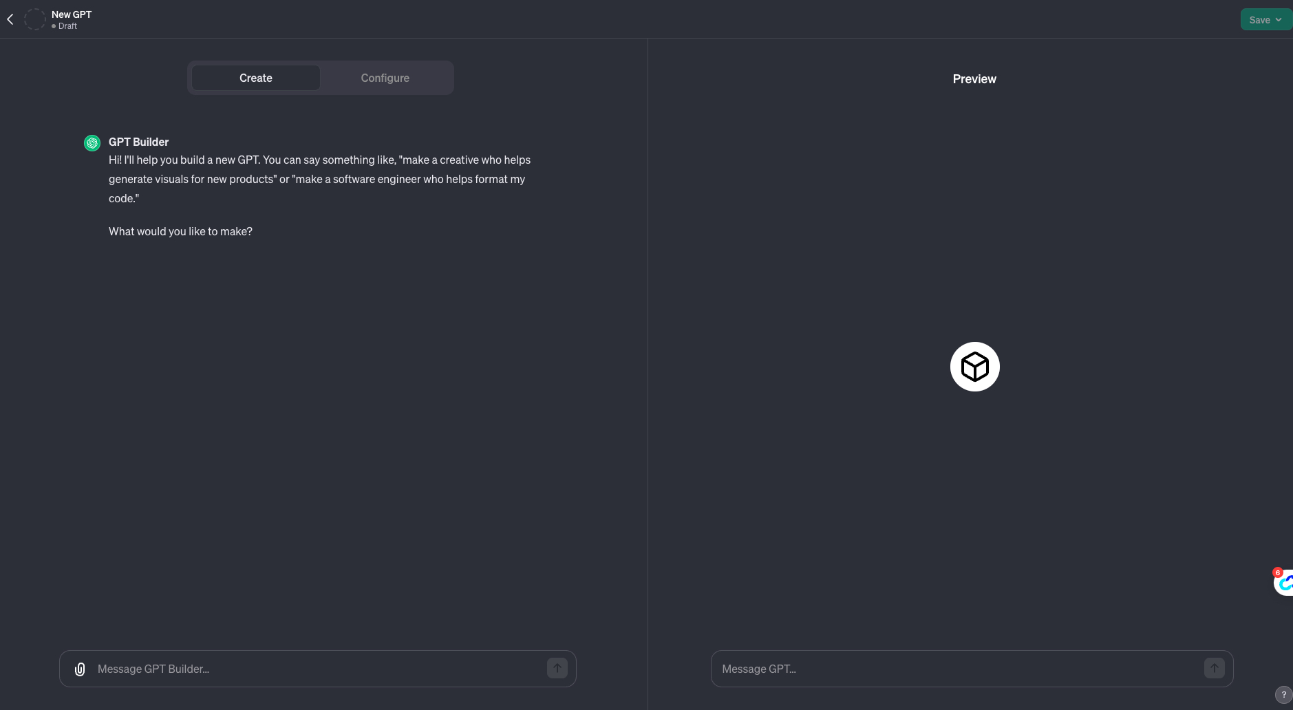Click the dashed circle GPT avatar placeholder

click(x=34, y=19)
